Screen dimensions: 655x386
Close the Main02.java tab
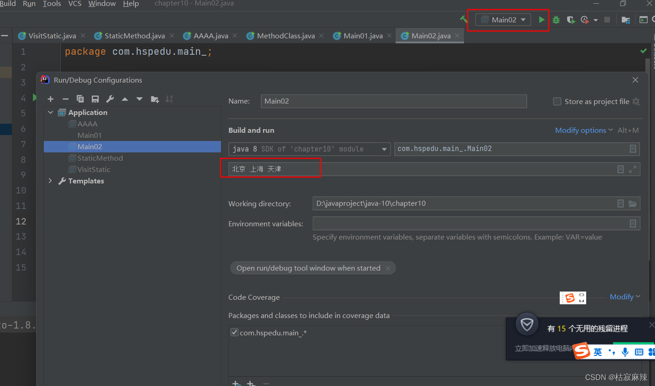point(457,36)
